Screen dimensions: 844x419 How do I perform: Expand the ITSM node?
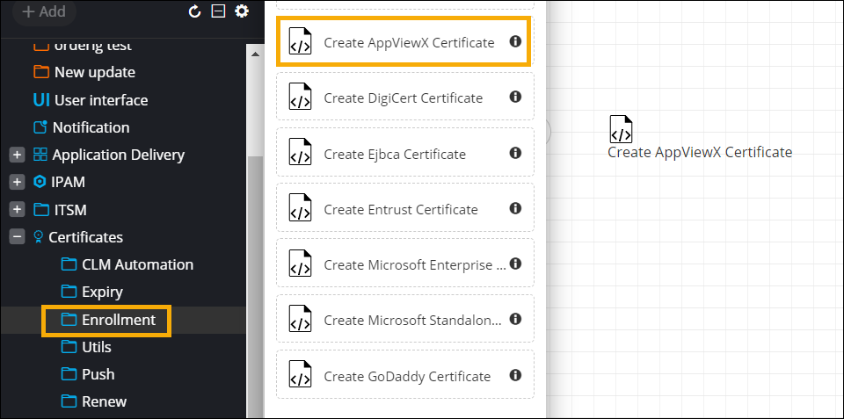(x=18, y=209)
